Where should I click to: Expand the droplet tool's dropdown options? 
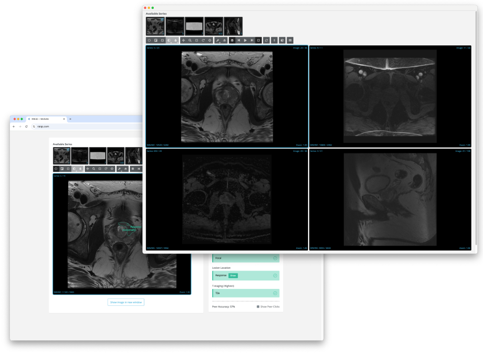click(177, 43)
